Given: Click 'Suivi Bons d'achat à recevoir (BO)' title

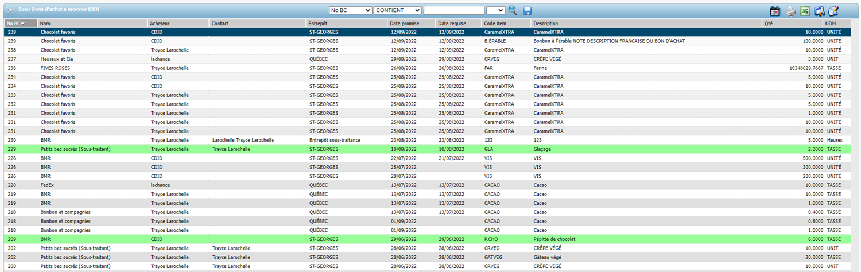Looking at the screenshot, I should (59, 10).
